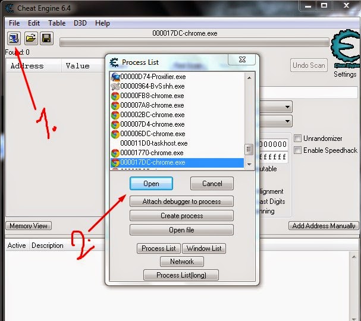The image size is (361, 321).
Task: Click the Open file button
Action: click(x=181, y=230)
